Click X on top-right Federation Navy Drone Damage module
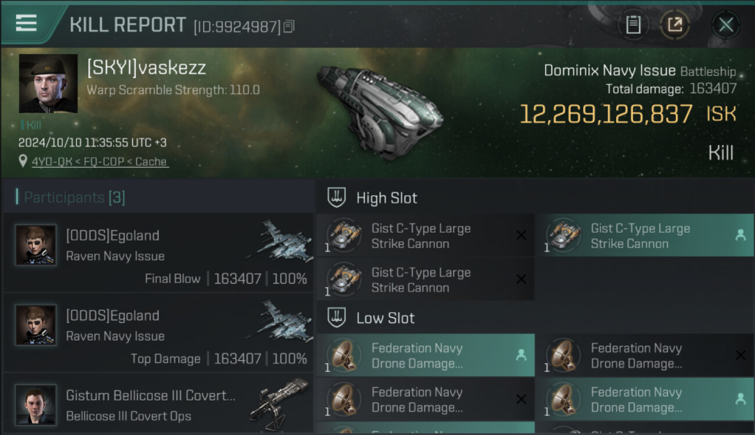 click(740, 356)
